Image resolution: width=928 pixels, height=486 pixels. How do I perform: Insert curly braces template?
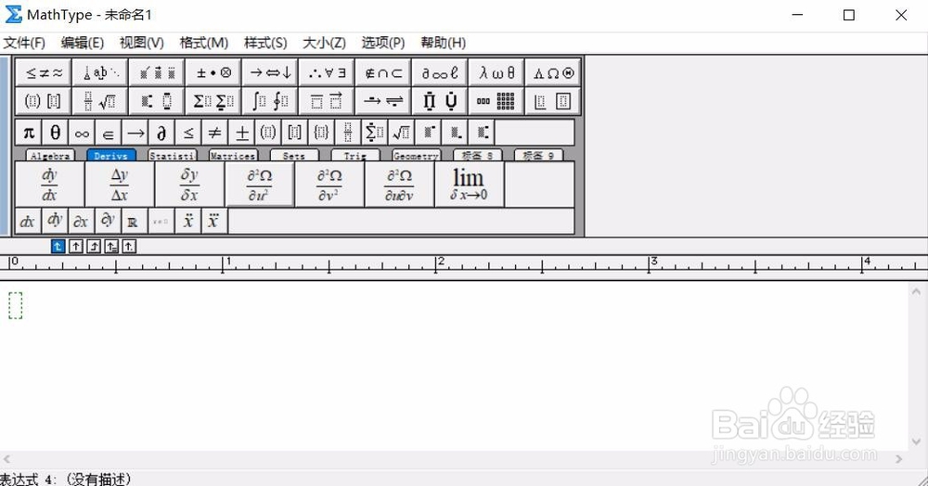coord(321,133)
